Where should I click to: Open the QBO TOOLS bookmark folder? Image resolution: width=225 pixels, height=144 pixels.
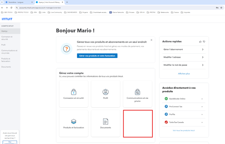[7, 12]
